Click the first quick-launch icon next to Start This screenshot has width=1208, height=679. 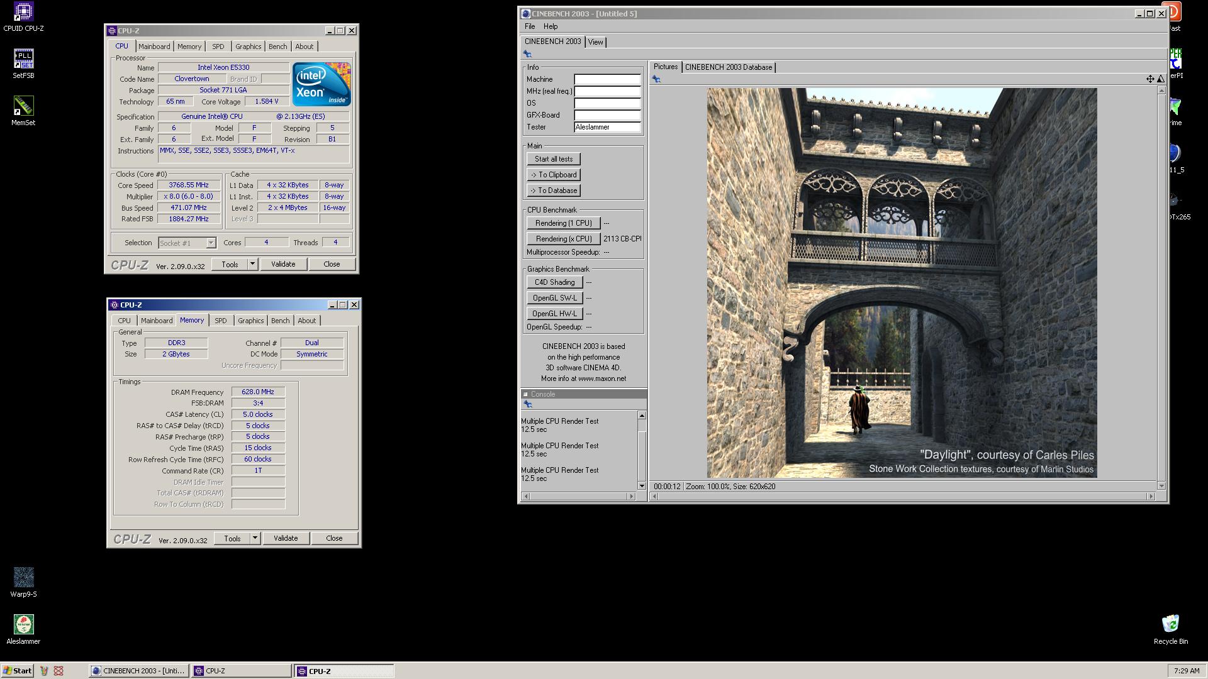pyautogui.click(x=44, y=671)
